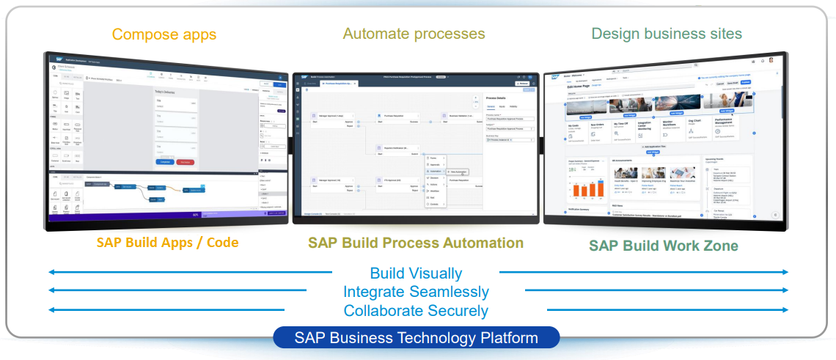Choose Mail from the context menu
Image resolution: width=836 pixels, height=360 pixels.
(436, 198)
